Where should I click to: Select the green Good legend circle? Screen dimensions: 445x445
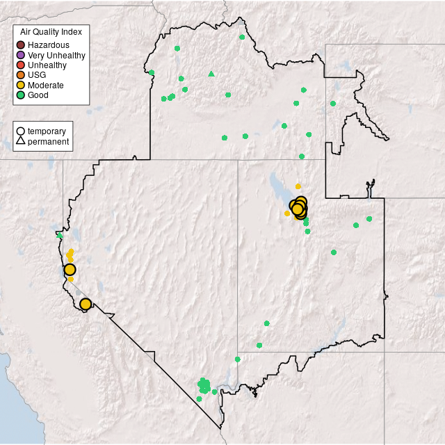[x=21, y=95]
